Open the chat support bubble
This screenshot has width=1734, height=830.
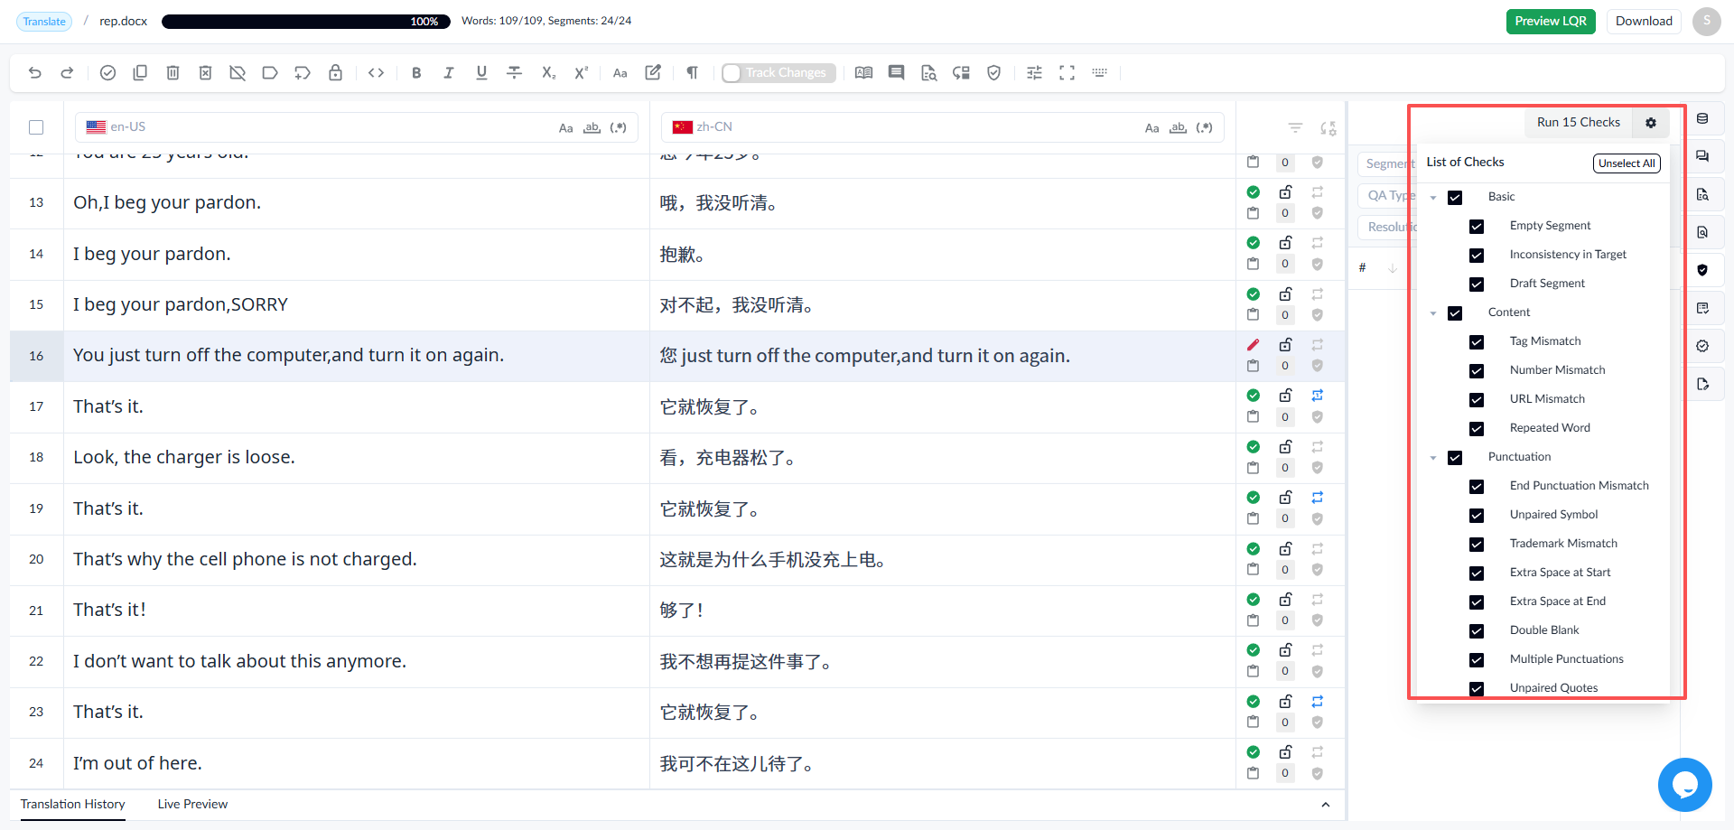point(1684,785)
